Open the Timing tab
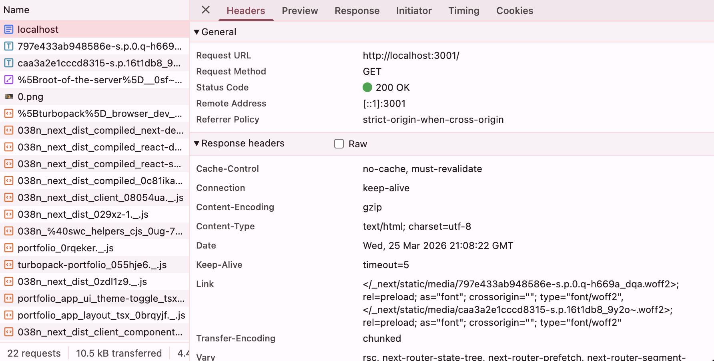 tap(463, 11)
